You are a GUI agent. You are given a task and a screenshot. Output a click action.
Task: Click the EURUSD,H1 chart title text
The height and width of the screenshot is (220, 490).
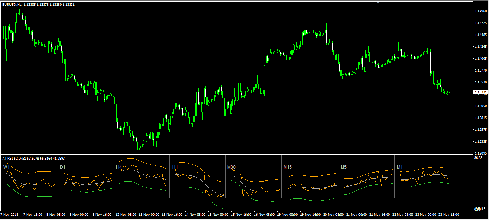point(12,4)
